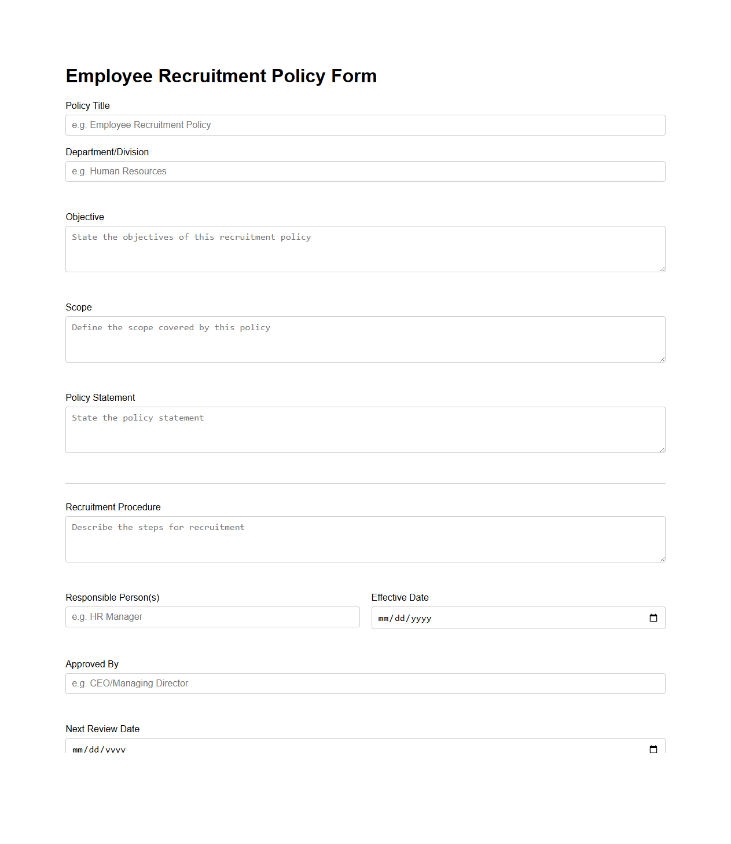Click the resize grip of Recruitment Procedure textarea
The image size is (731, 844).
(x=662, y=558)
